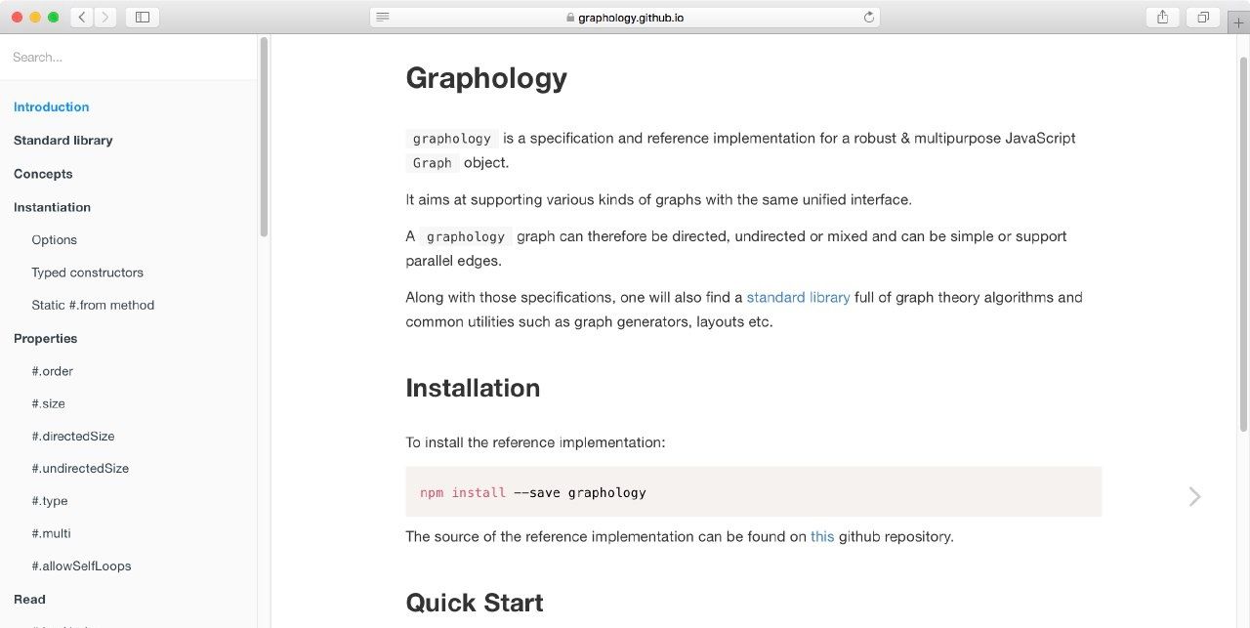Screen dimensions: 1250x628
Task: Open the Instantiation sidebar section
Action: (x=52, y=207)
